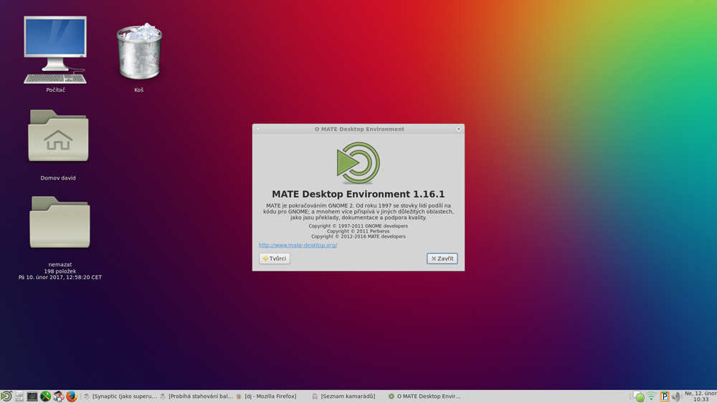Click Copyright © 2012-2016 MATE developers line
The height and width of the screenshot is (403, 717).
tap(358, 236)
